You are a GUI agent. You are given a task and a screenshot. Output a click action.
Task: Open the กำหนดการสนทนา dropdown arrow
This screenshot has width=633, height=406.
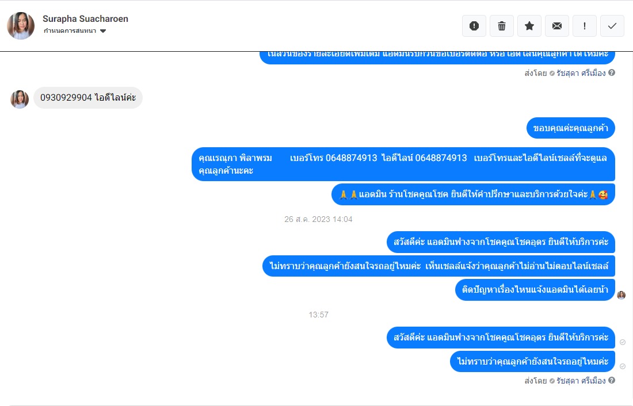pyautogui.click(x=103, y=31)
